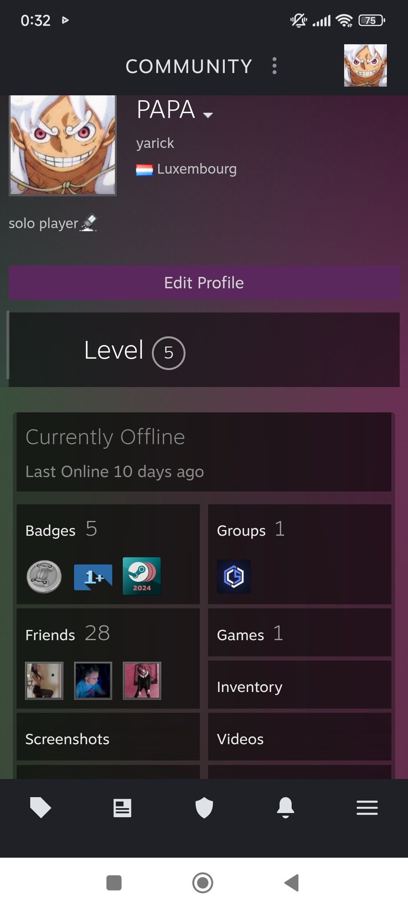This screenshot has width=408, height=908.
Task: Tap the three-dot Community options icon
Action: [275, 66]
